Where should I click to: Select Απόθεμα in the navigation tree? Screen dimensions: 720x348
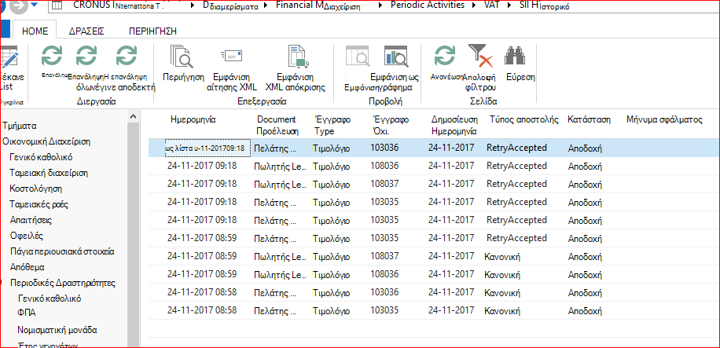pos(27,267)
